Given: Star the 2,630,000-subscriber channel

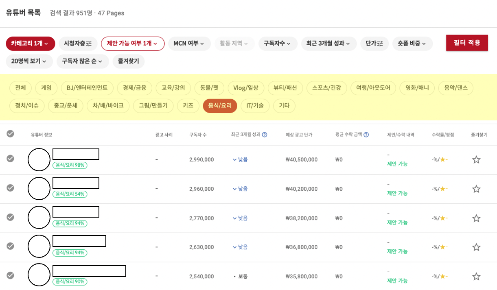Looking at the screenshot, I should tap(475, 246).
